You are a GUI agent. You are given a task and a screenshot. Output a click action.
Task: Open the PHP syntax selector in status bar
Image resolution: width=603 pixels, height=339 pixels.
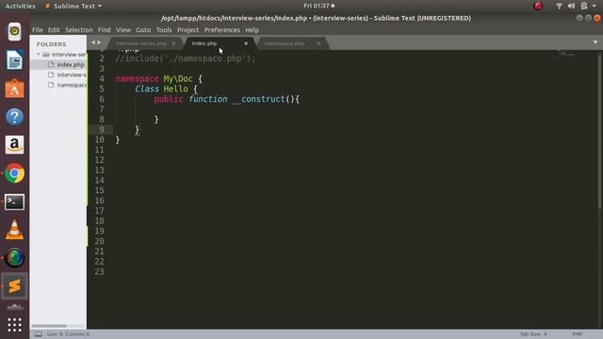coord(577,334)
